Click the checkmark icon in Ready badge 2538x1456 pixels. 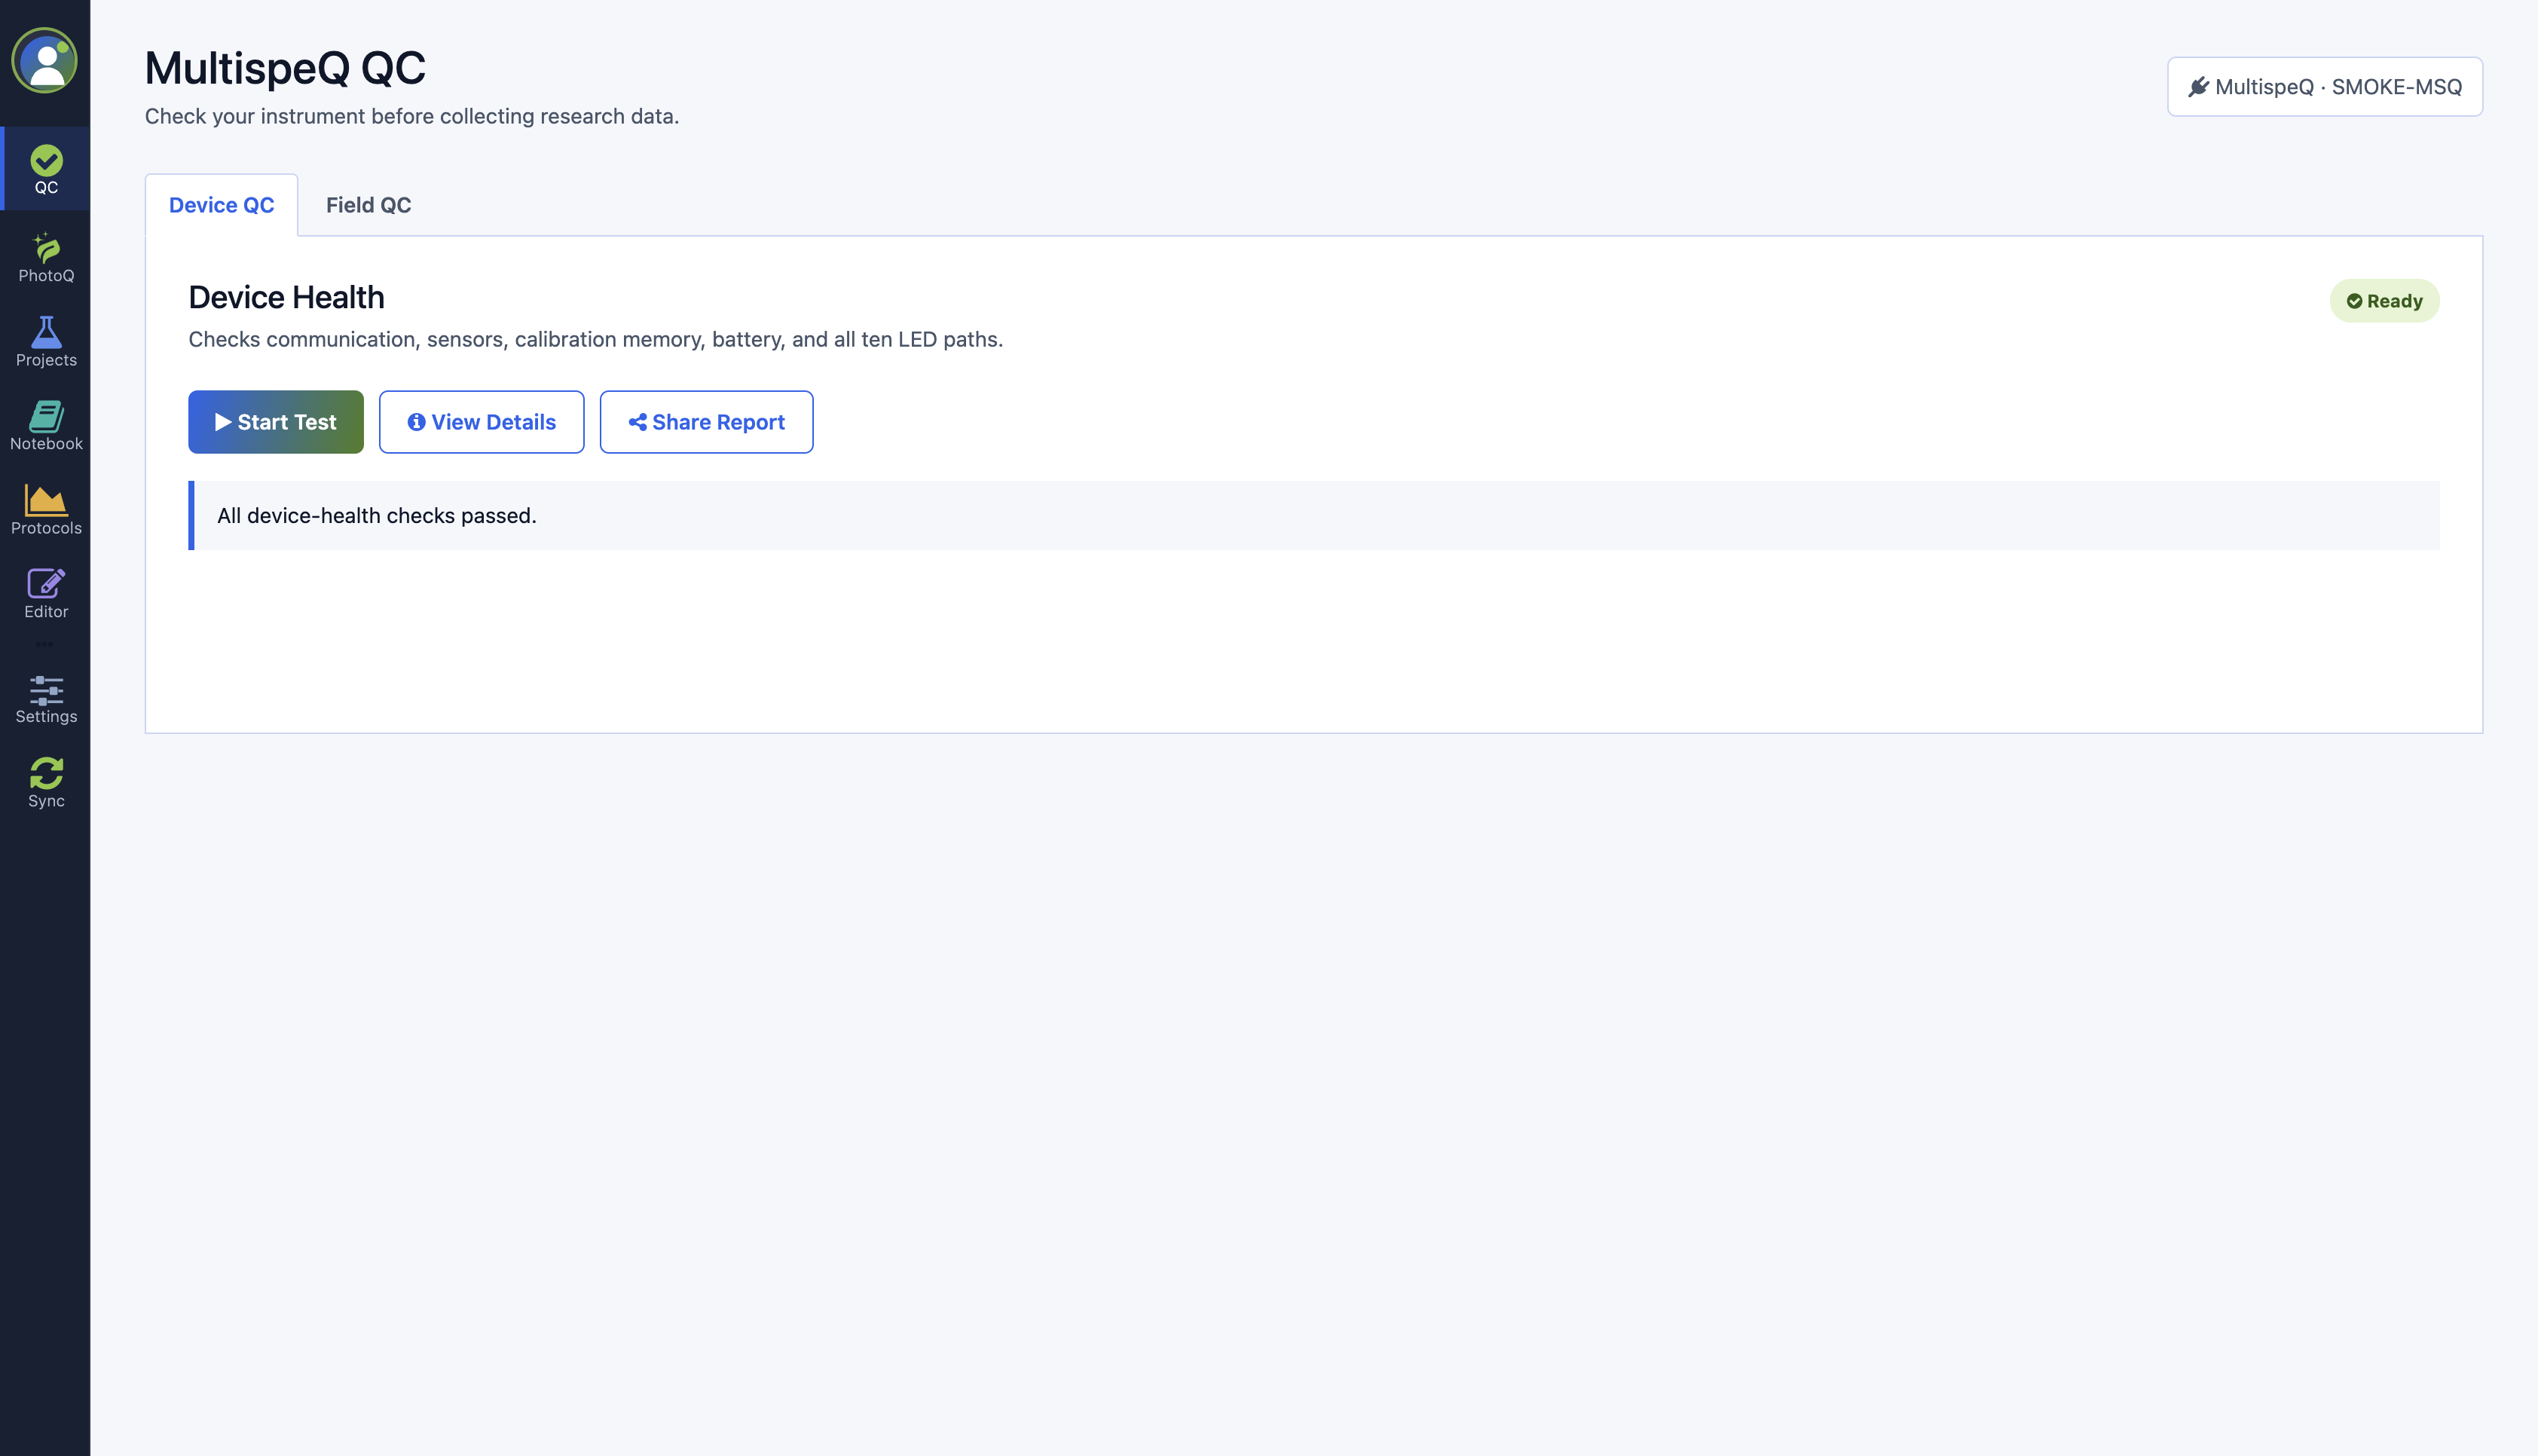tap(2354, 301)
